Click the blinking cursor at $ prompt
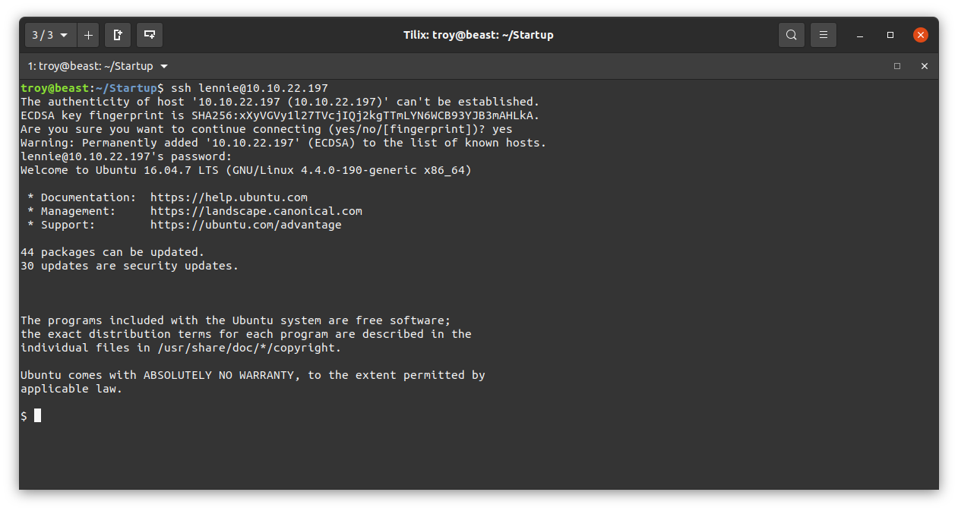 coord(38,415)
